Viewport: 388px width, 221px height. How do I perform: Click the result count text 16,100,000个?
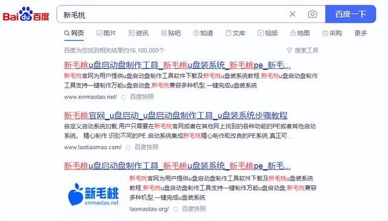tap(147, 50)
